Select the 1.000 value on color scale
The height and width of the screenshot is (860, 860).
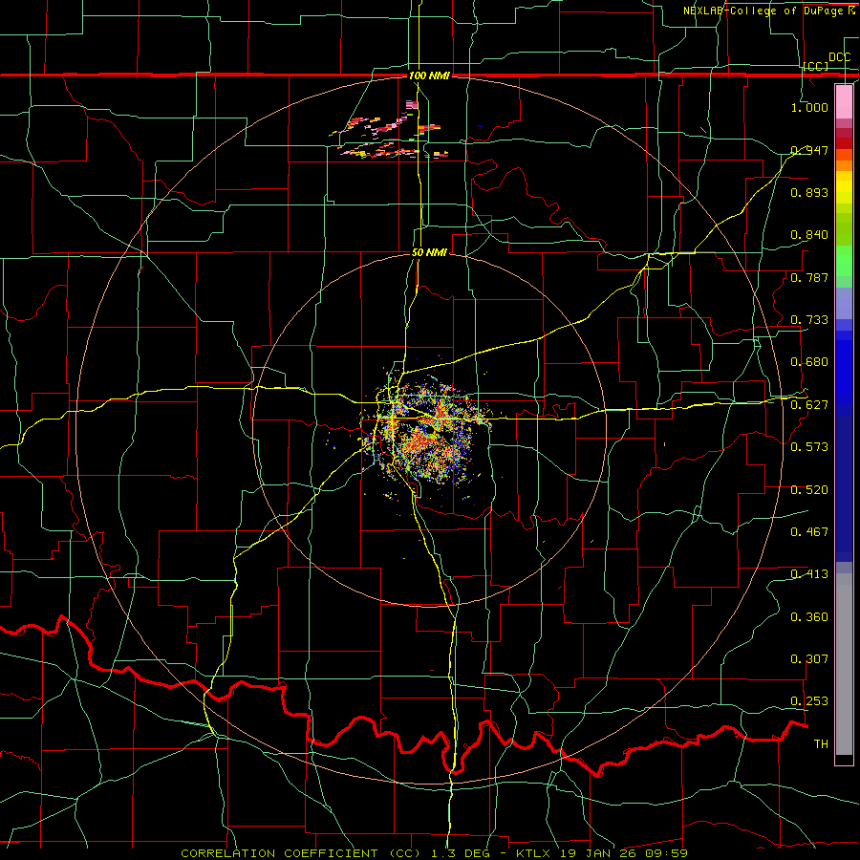coord(809,107)
